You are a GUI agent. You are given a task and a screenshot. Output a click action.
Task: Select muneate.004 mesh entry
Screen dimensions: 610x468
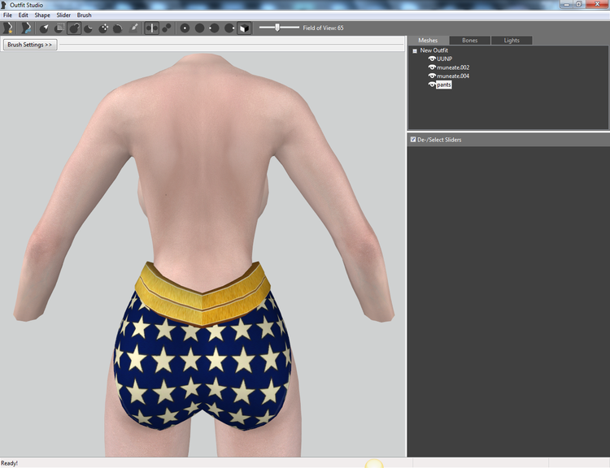[x=453, y=76]
